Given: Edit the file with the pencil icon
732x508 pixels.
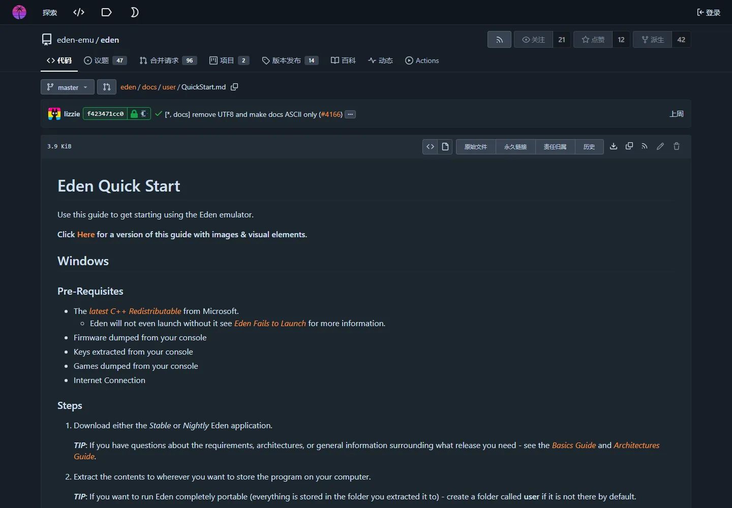Looking at the screenshot, I should (x=660, y=146).
